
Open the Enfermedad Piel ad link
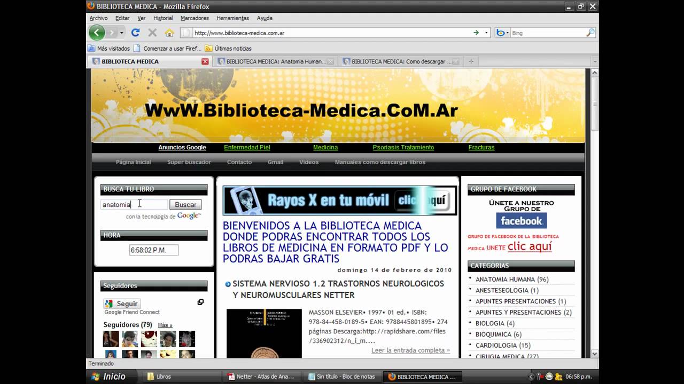[247, 148]
